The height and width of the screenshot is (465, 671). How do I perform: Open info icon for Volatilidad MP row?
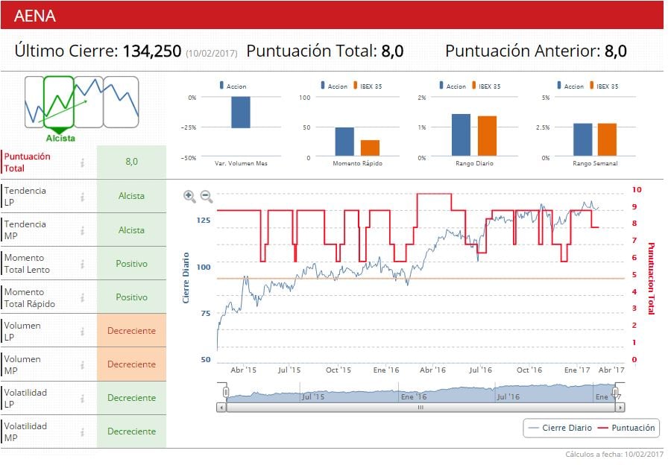pos(82,432)
